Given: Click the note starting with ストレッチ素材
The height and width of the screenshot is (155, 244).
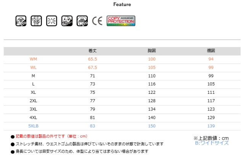Looking at the screenshot, I should pyautogui.click(x=90, y=144).
